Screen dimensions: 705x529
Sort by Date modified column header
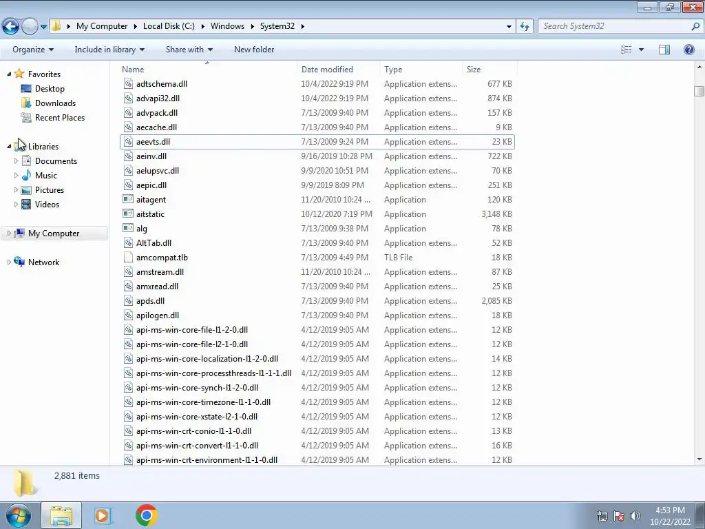pos(338,70)
